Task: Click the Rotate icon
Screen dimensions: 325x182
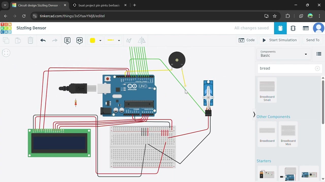Action: coord(129,40)
